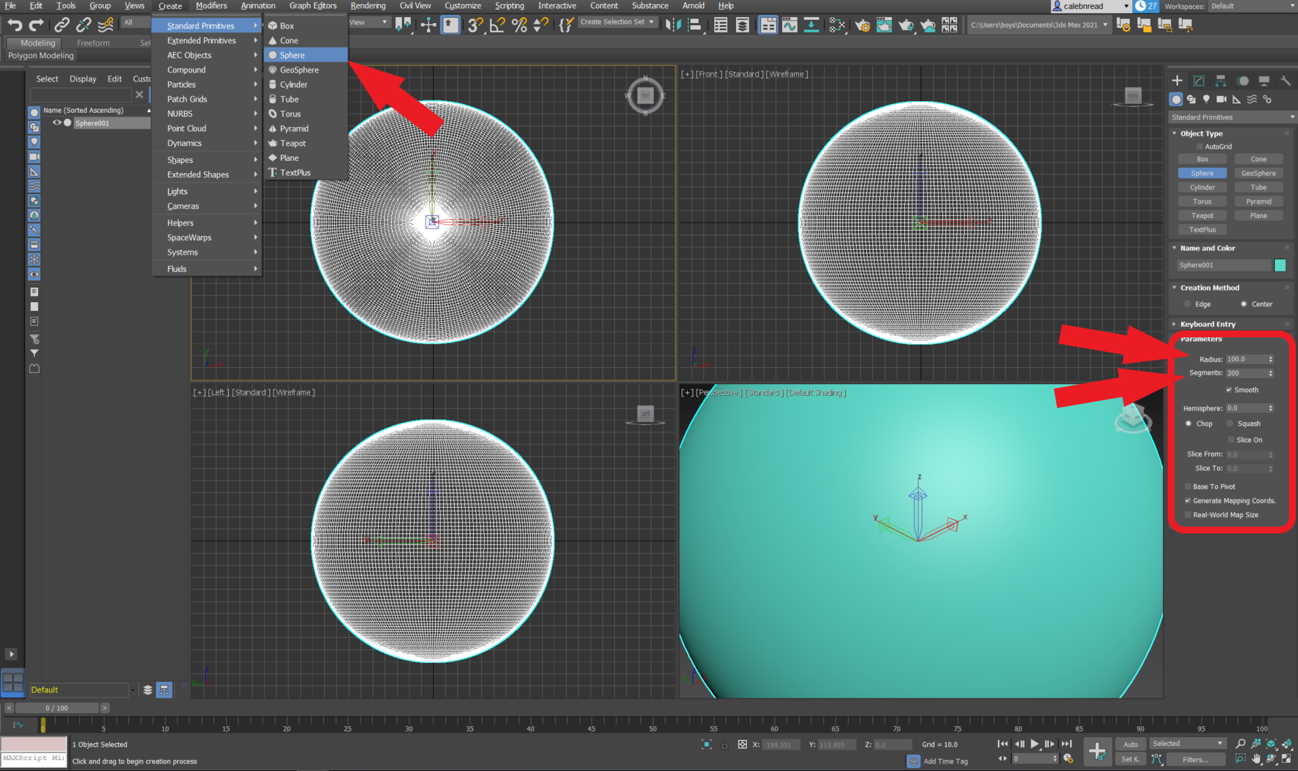
Task: Click the time slider 0 / 100 handle
Action: click(x=57, y=708)
